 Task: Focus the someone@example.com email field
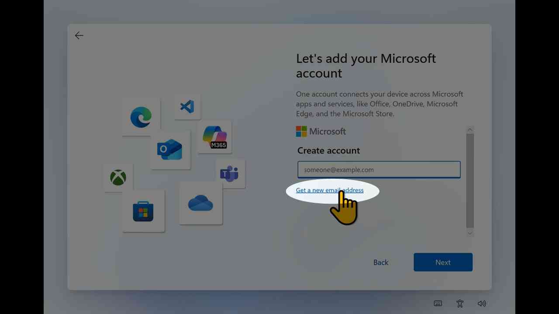click(x=379, y=170)
